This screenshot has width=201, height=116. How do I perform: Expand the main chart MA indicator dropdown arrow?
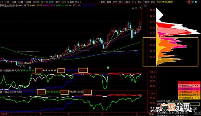point(17,6)
